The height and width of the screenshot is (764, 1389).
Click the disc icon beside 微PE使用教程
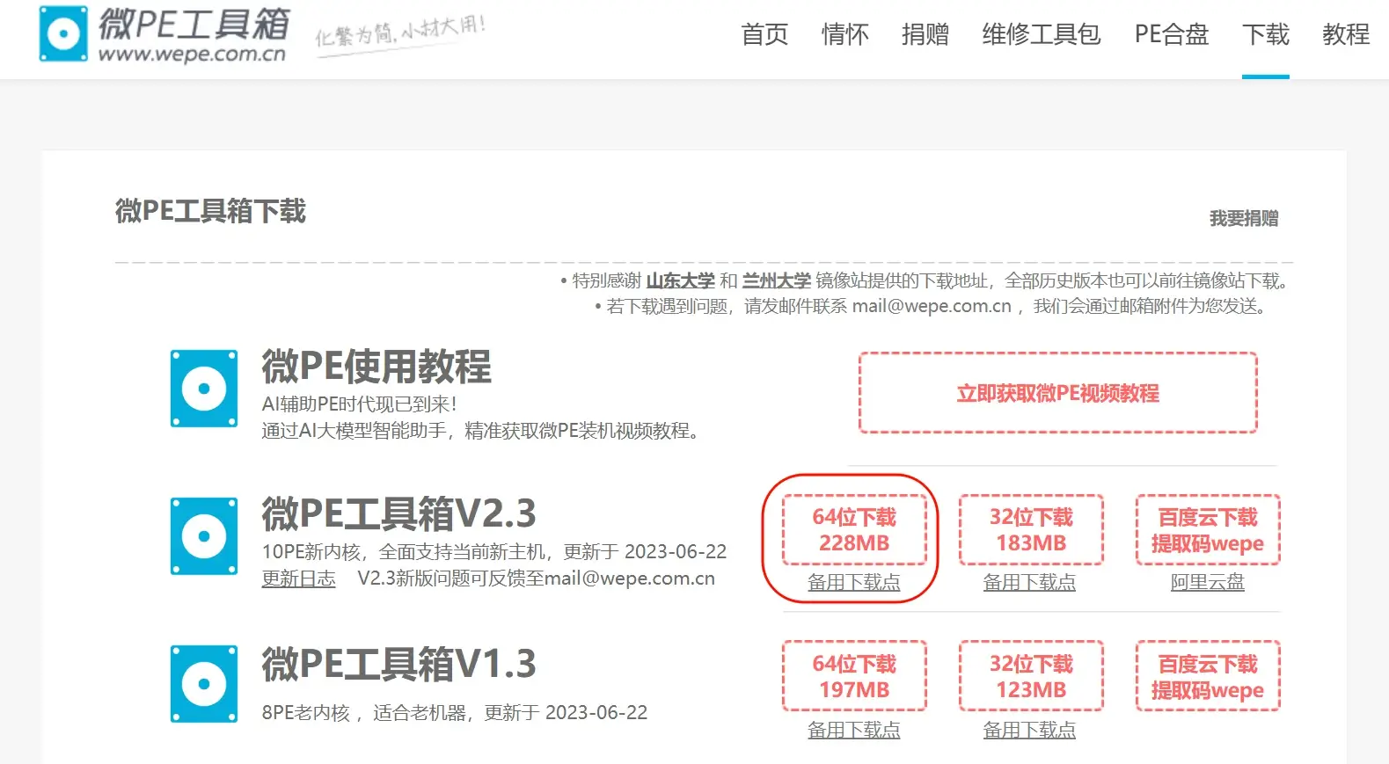pyautogui.click(x=204, y=389)
